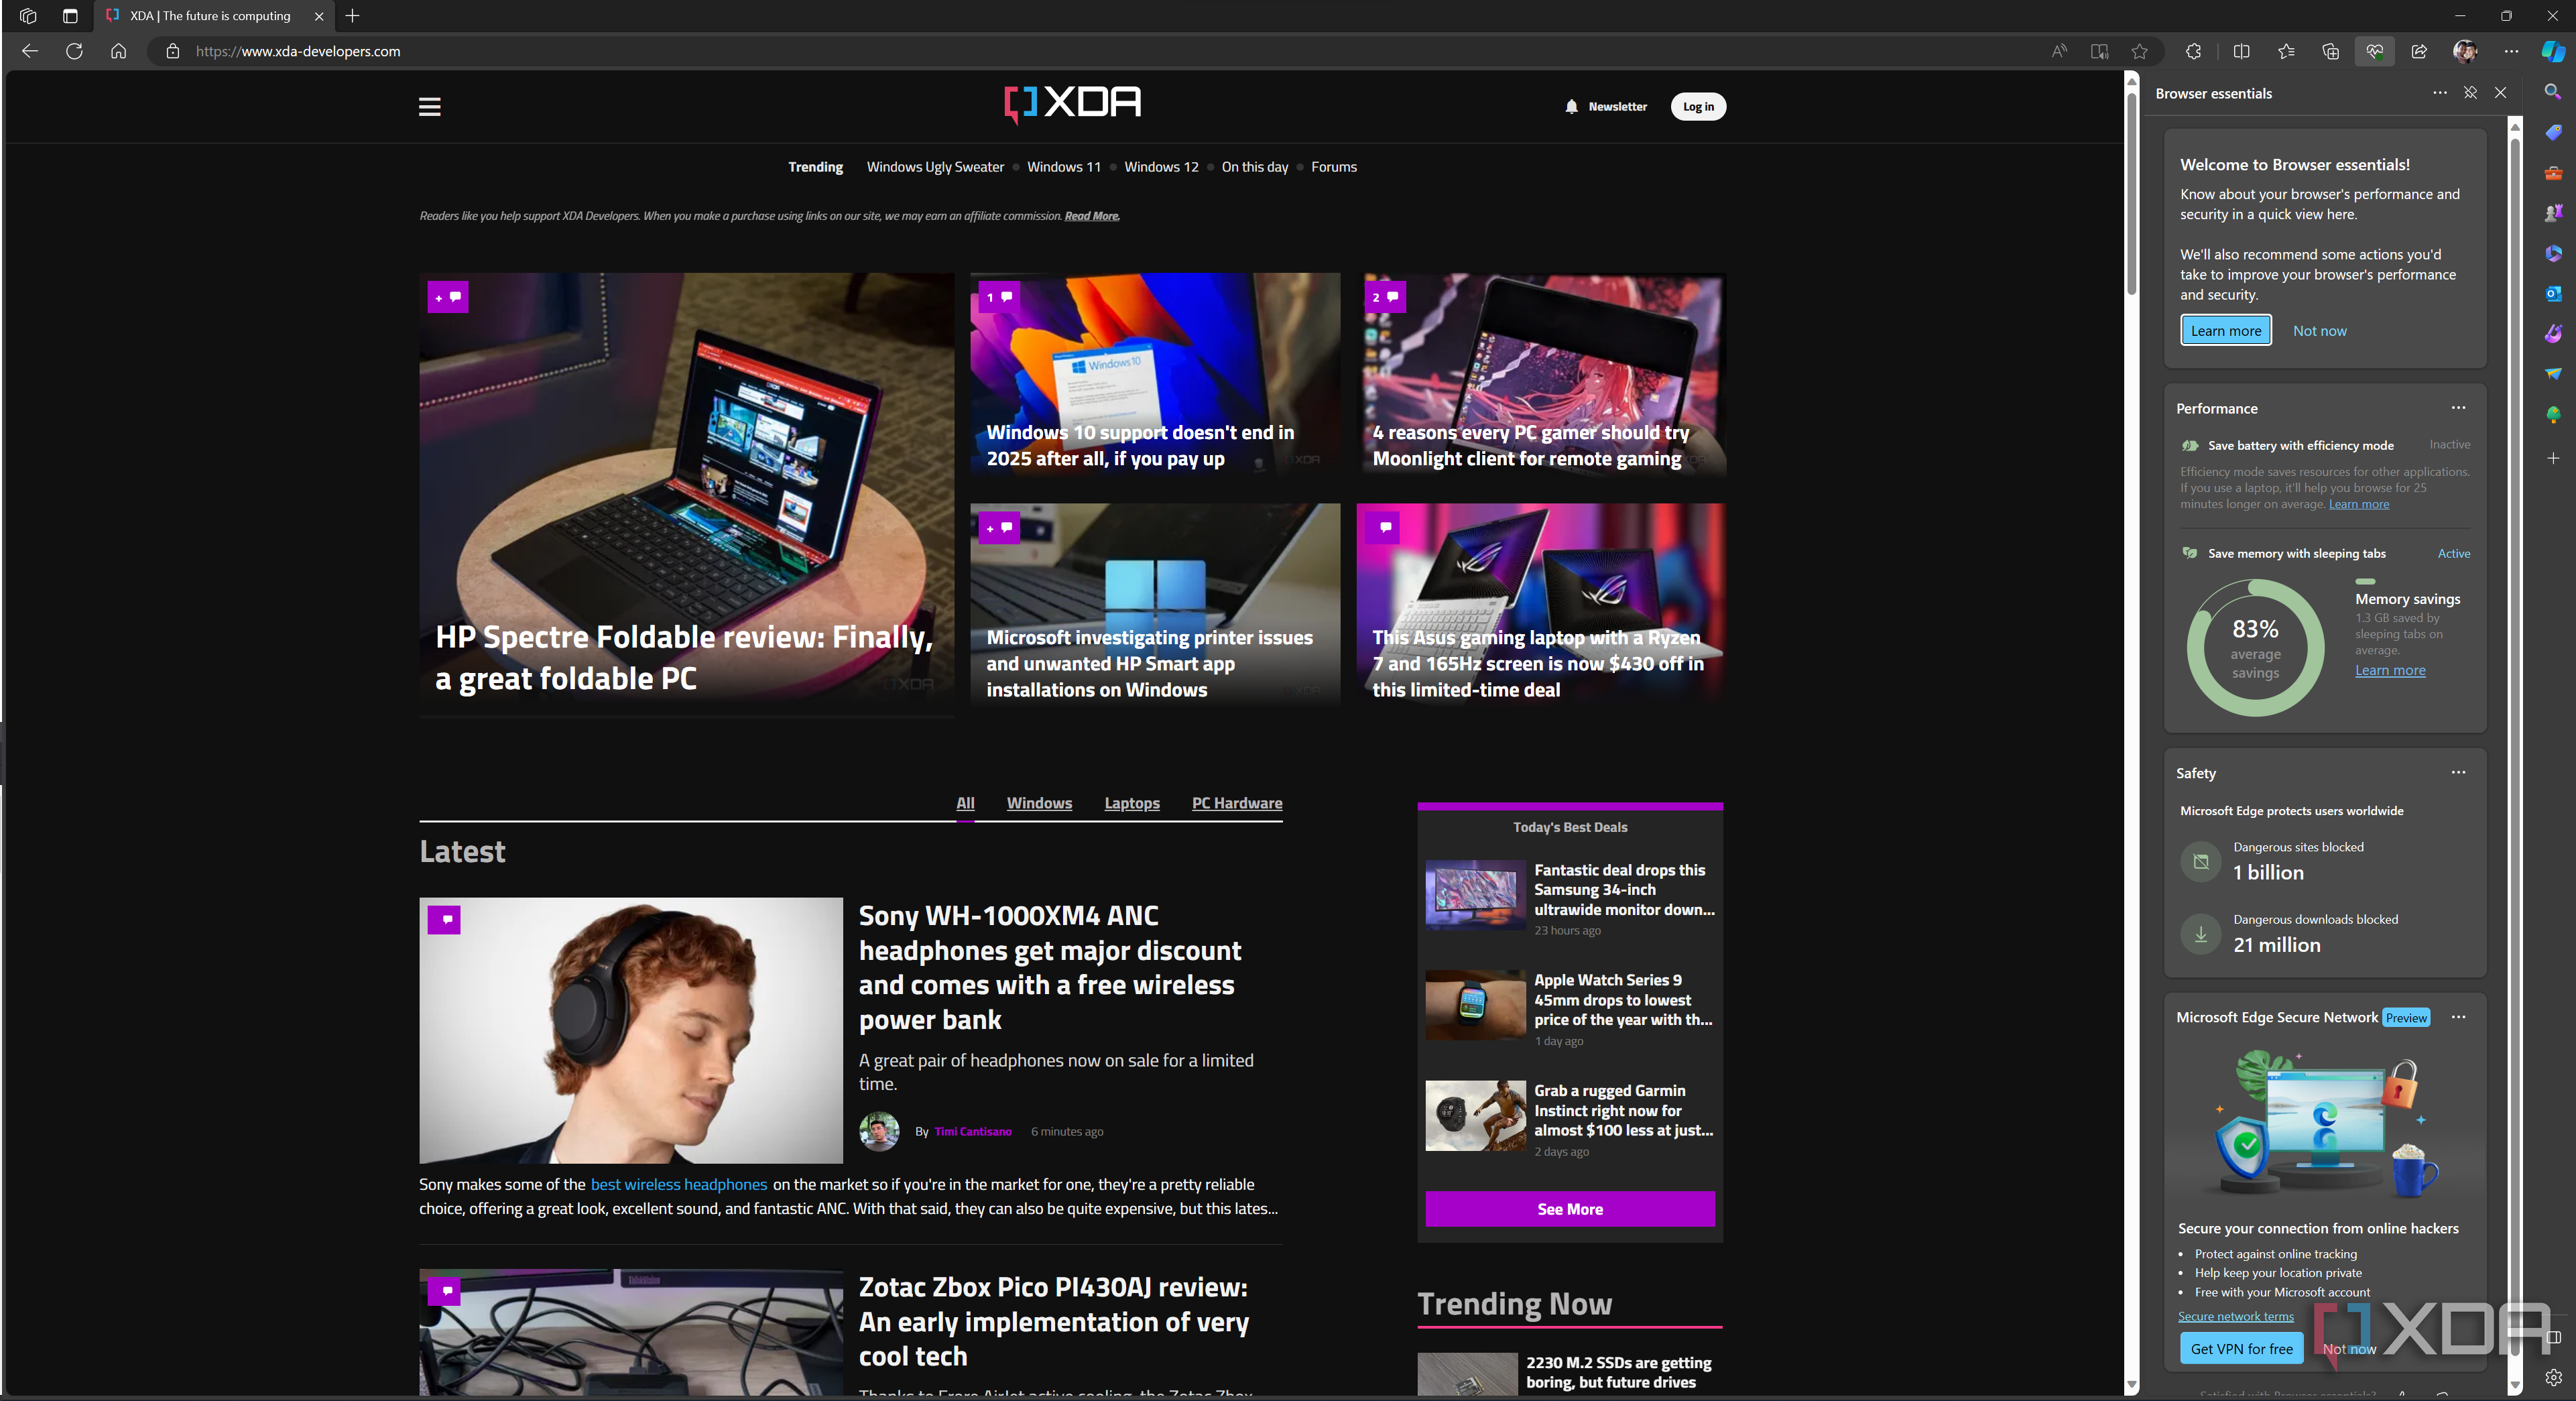This screenshot has height=1401, width=2576.
Task: Open Browser essentials more options menu
Action: pos(2440,92)
